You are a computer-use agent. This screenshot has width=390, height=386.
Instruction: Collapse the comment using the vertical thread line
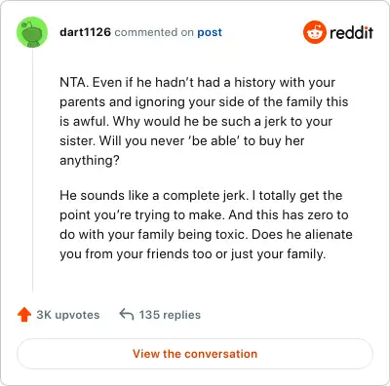[x=32, y=170]
